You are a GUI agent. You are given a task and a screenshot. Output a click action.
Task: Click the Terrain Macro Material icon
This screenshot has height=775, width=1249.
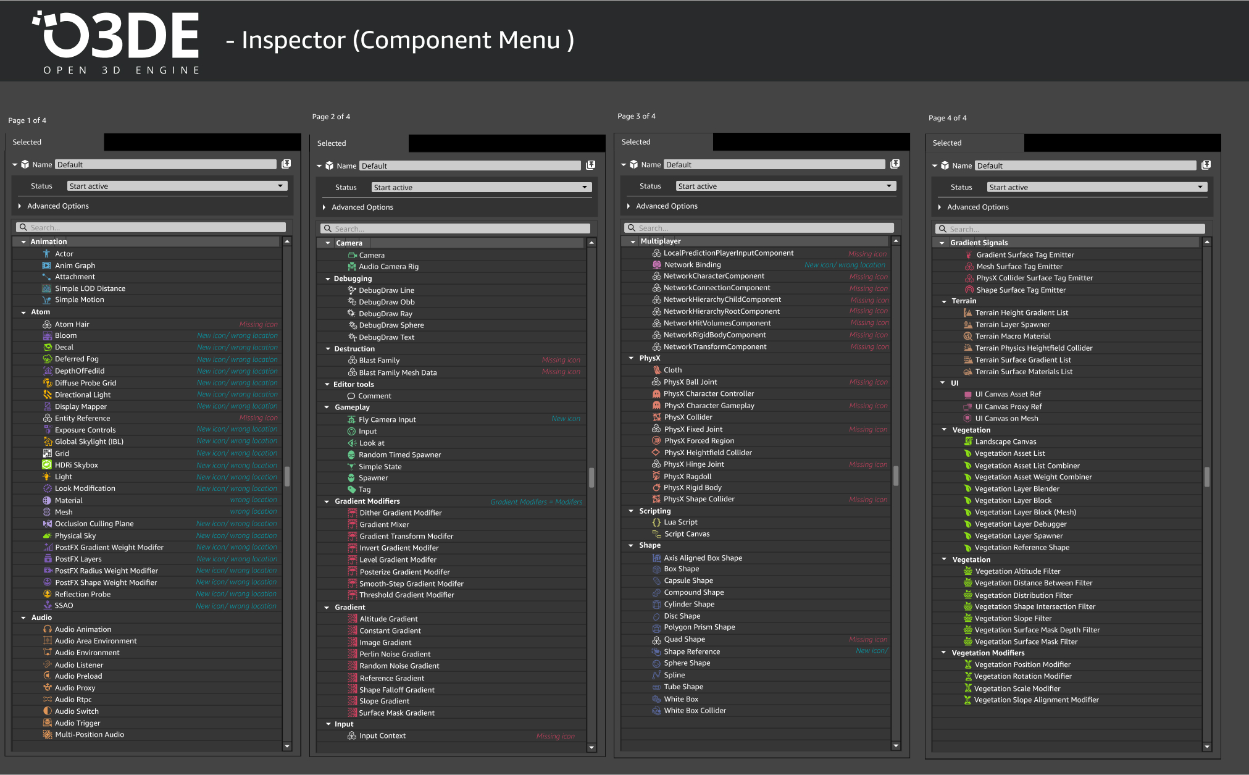(x=967, y=337)
